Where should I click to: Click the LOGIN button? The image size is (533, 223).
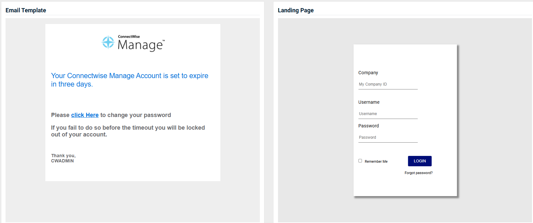pos(420,161)
